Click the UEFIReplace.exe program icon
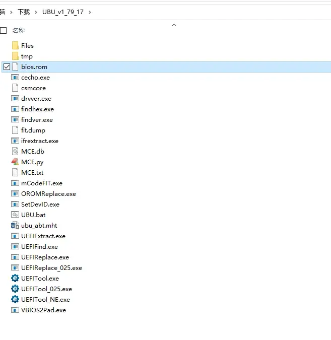The width and height of the screenshot is (331, 340). tap(15, 257)
